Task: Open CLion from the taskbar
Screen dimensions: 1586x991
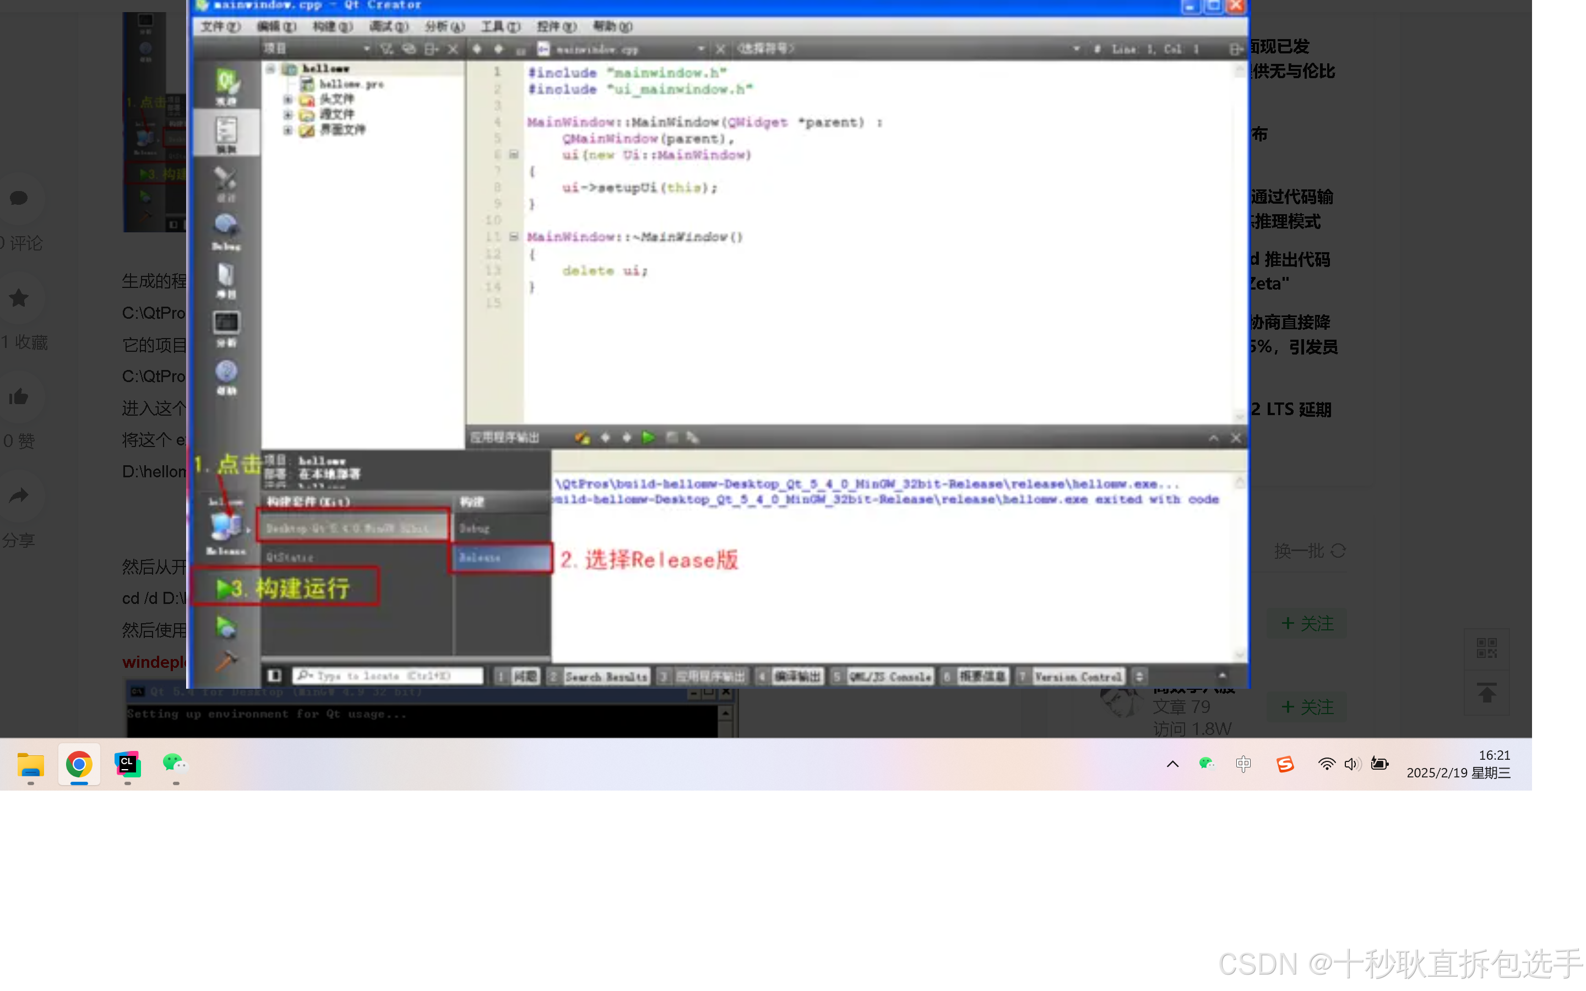Action: click(127, 764)
